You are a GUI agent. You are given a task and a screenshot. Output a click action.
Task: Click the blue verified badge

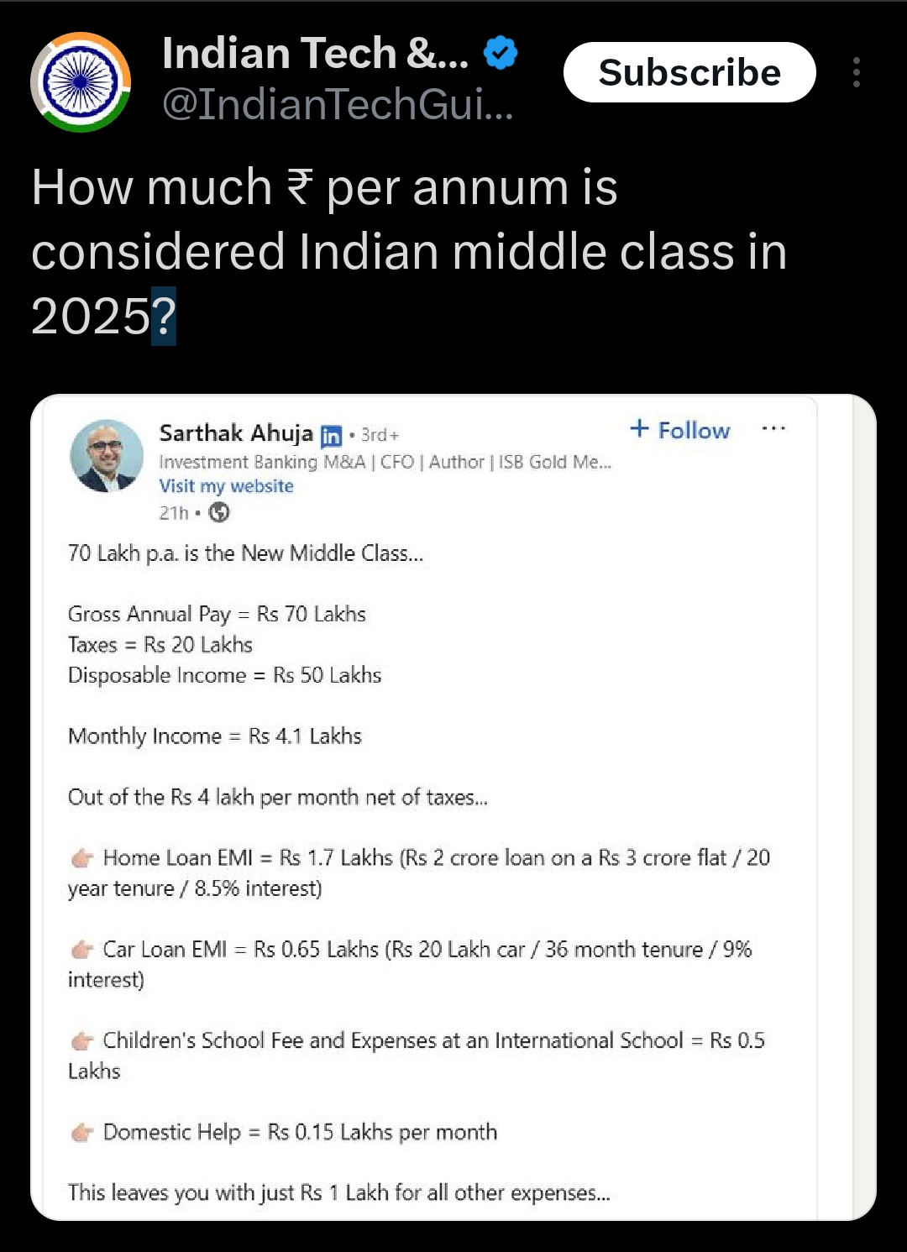pos(501,53)
